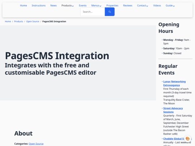Open the Instructions nav item
The height and width of the screenshot is (146, 195).
[39, 5]
